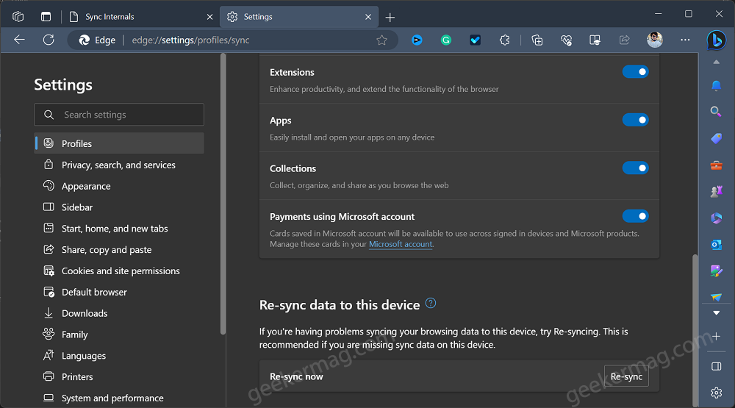Image resolution: width=735 pixels, height=408 pixels.
Task: Open the profile avatar menu
Action: pos(655,40)
